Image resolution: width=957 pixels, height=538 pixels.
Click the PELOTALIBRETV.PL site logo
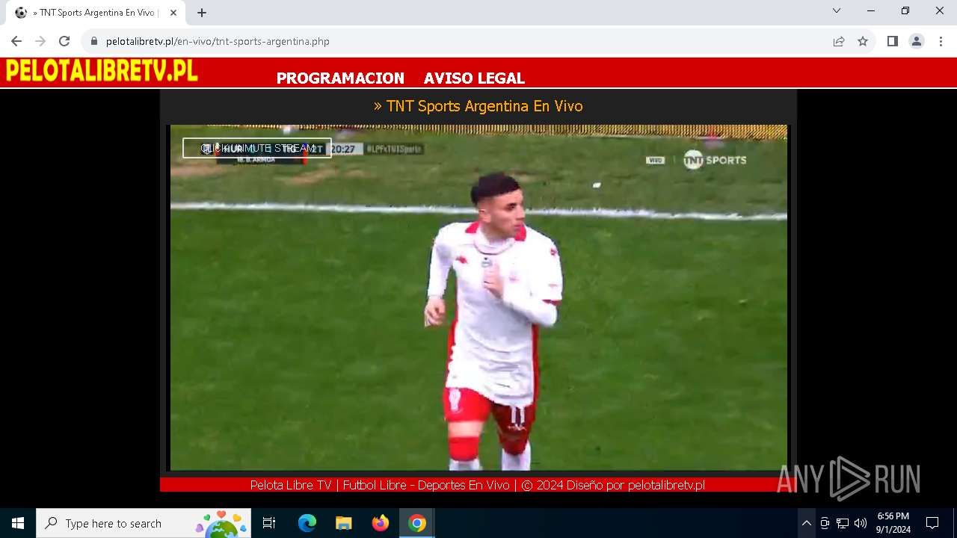coord(102,71)
